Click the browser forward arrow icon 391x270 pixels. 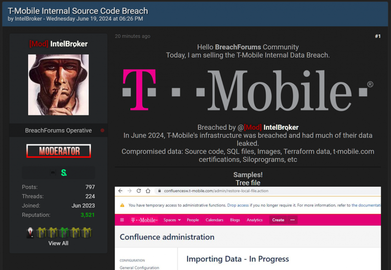coord(129,191)
